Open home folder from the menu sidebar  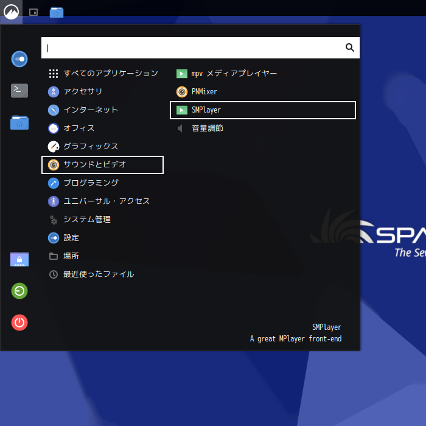[19, 122]
